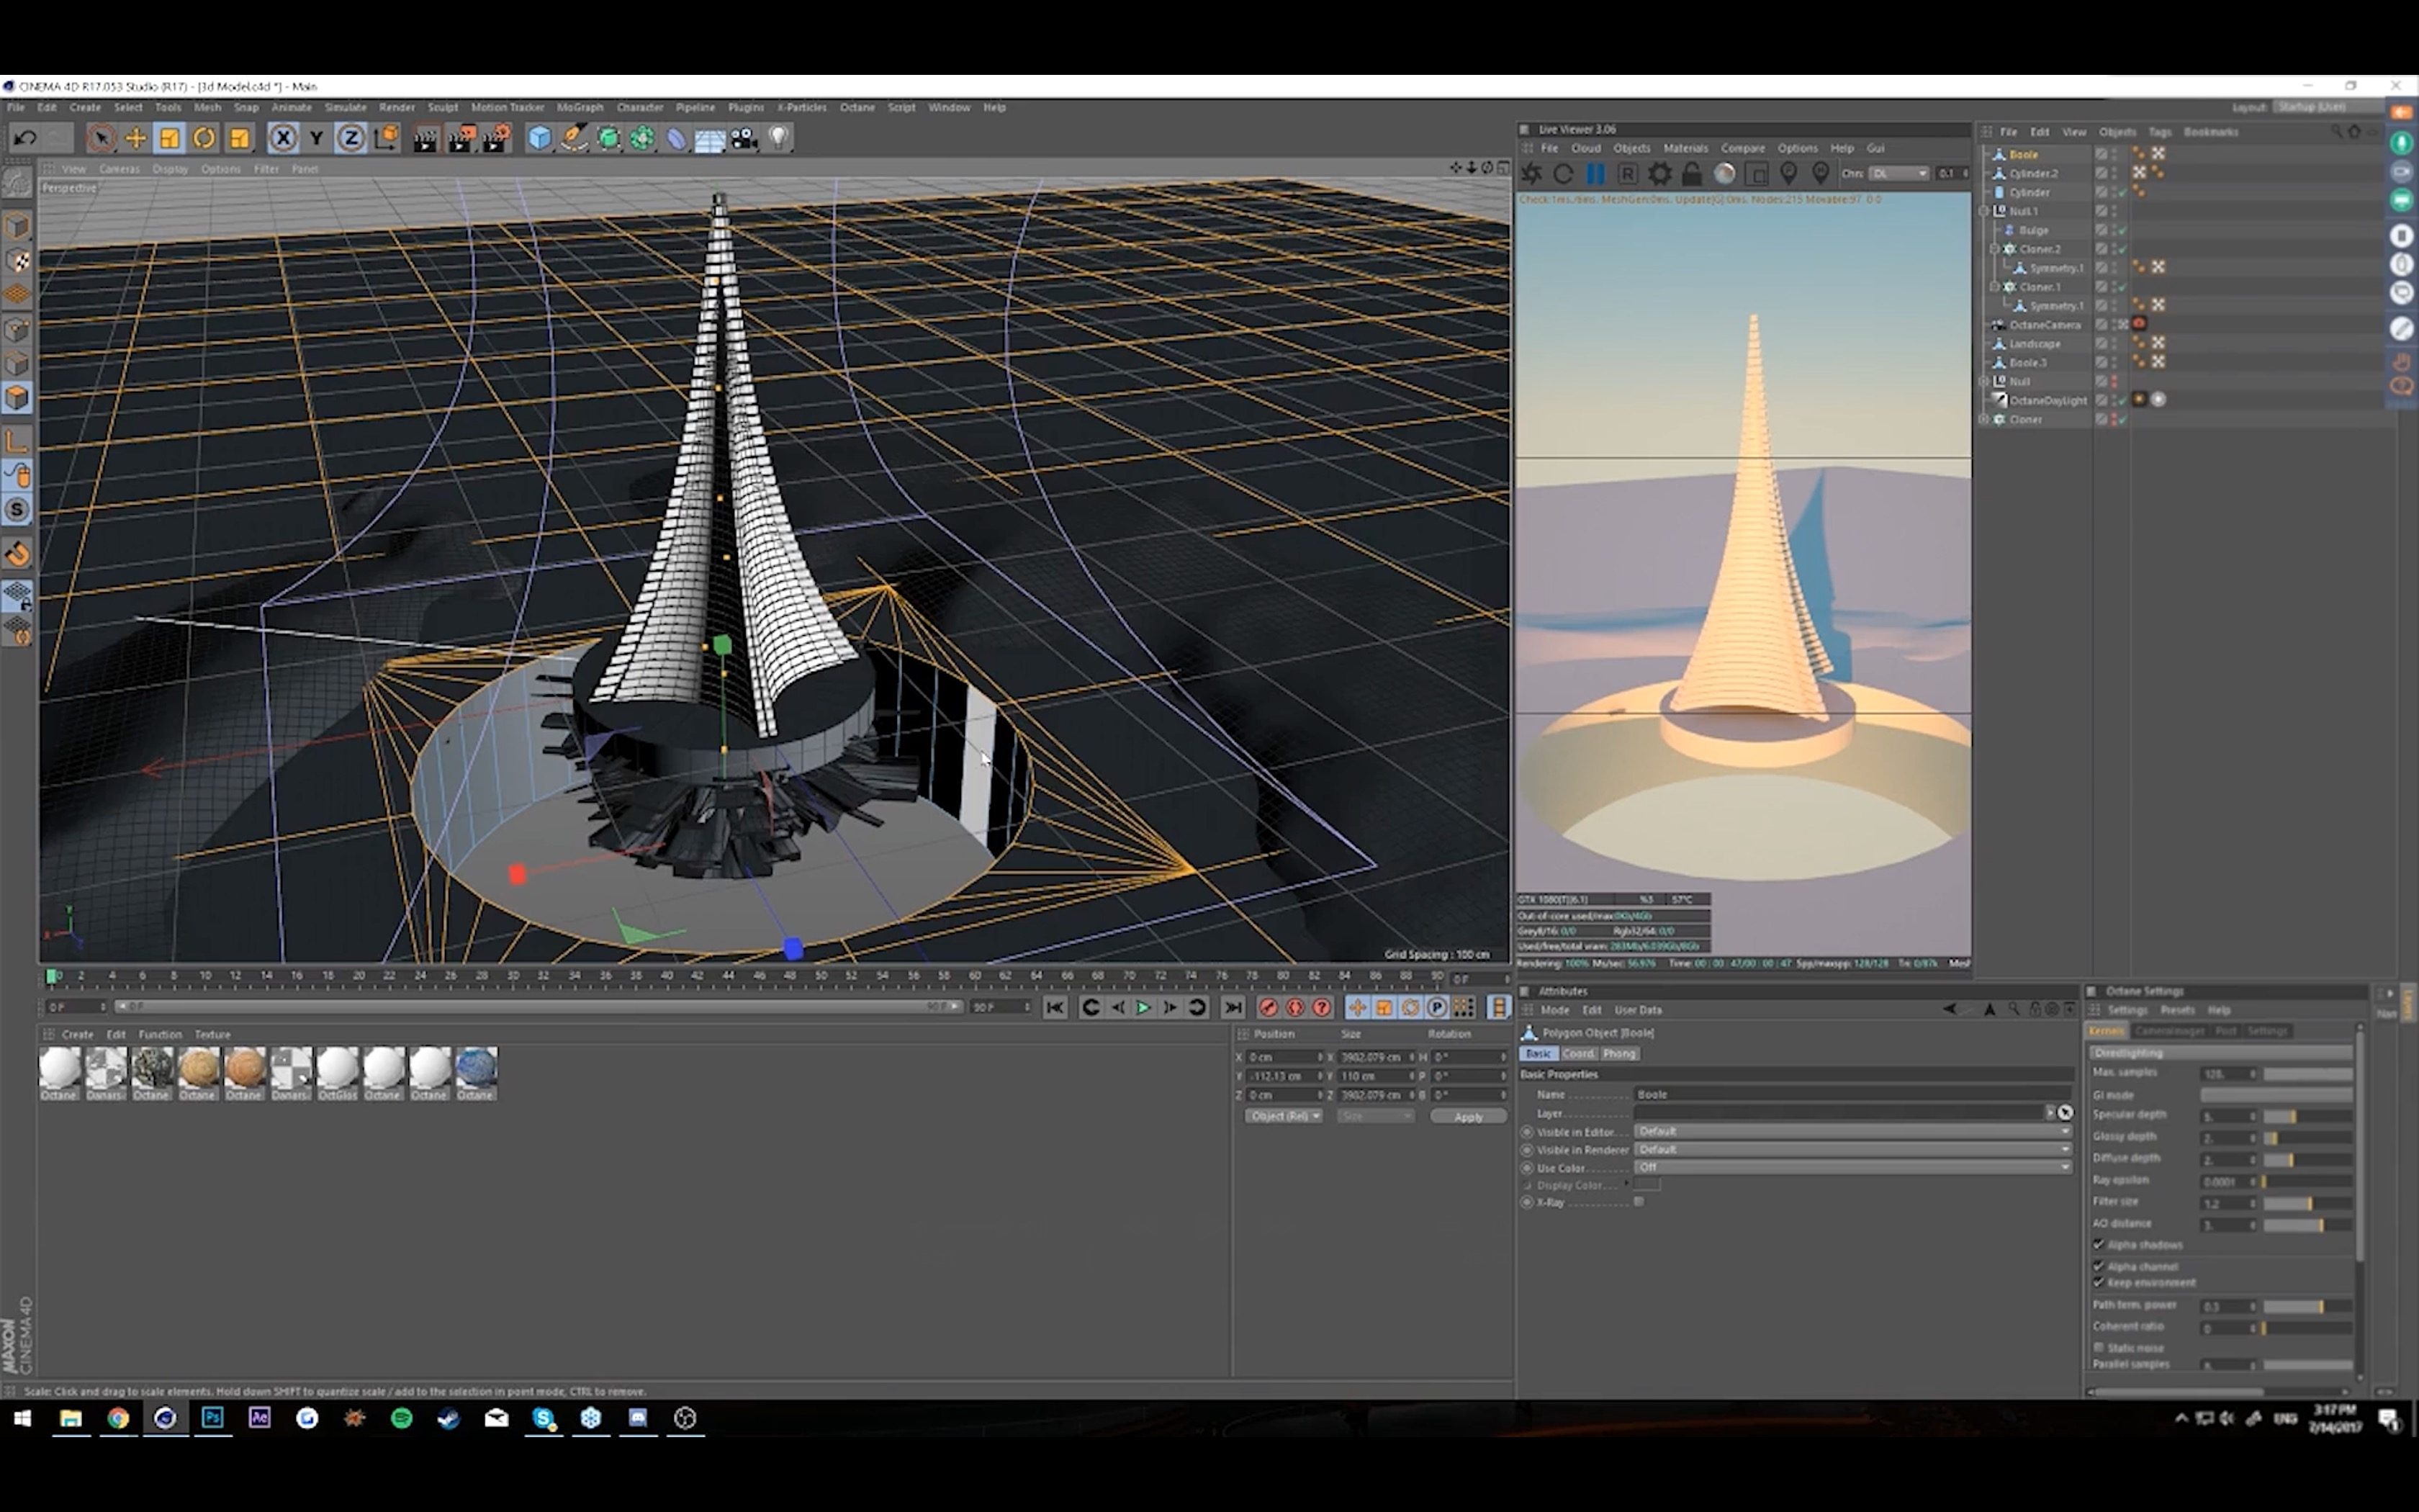Expand Object All dropdown in transform panel
This screenshot has width=2419, height=1512.
tap(1280, 1117)
